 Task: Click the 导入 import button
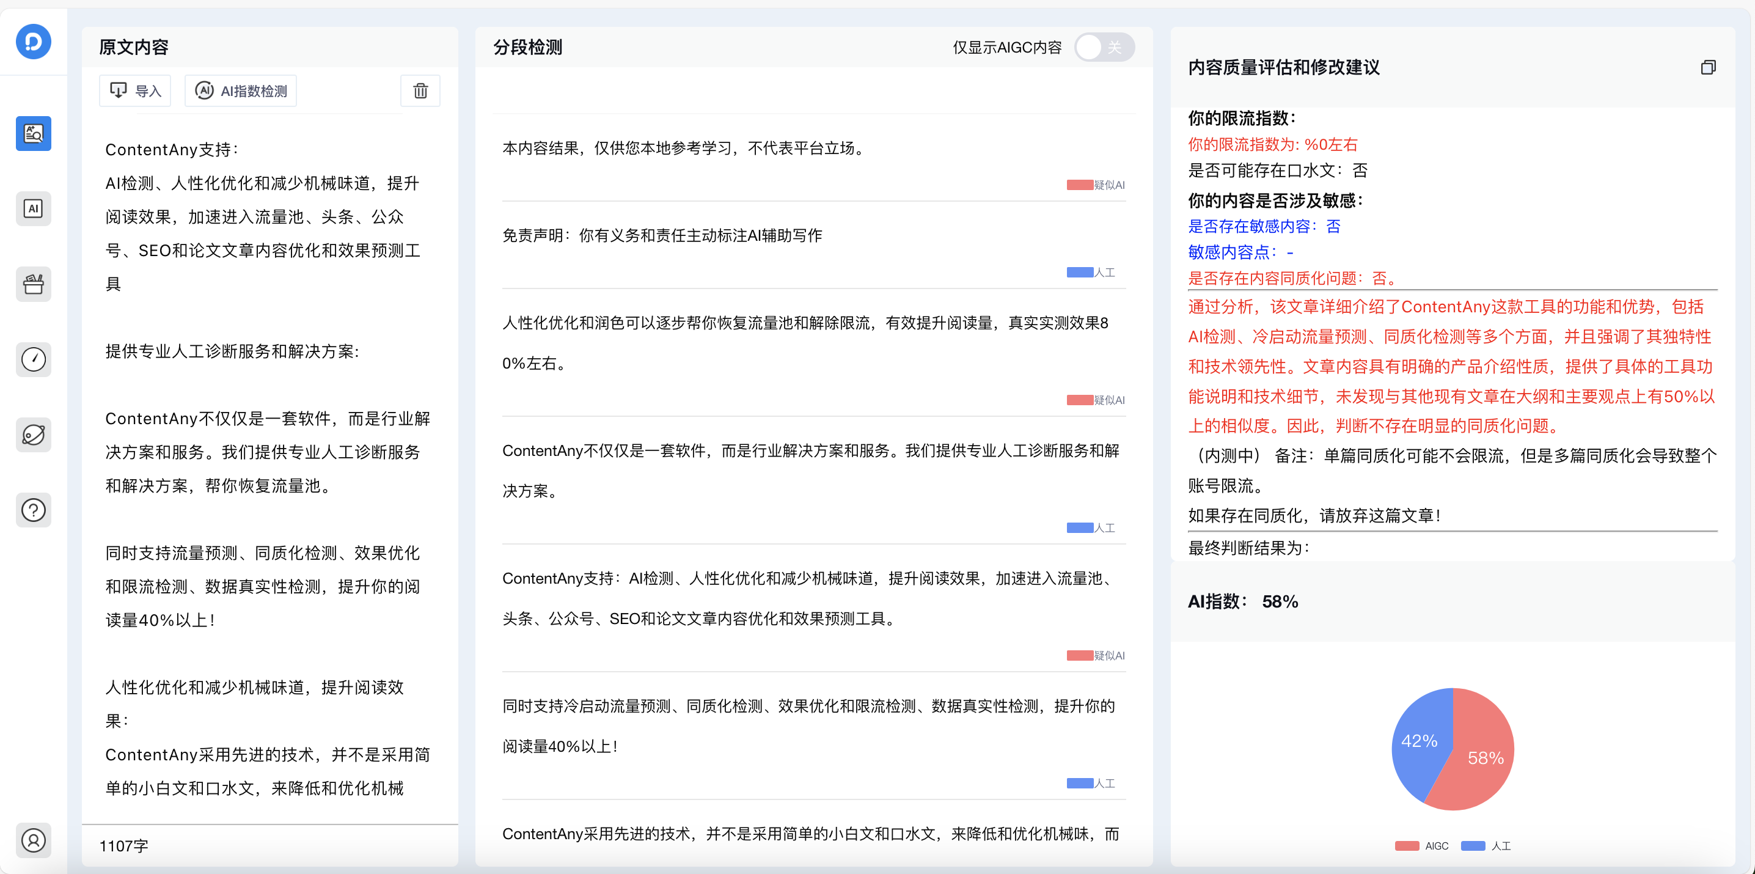coord(135,90)
